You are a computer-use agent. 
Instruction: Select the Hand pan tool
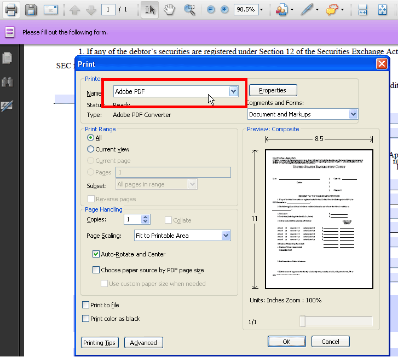(169, 10)
